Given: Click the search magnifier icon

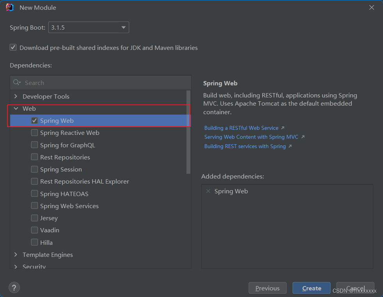Looking at the screenshot, I should [17, 83].
